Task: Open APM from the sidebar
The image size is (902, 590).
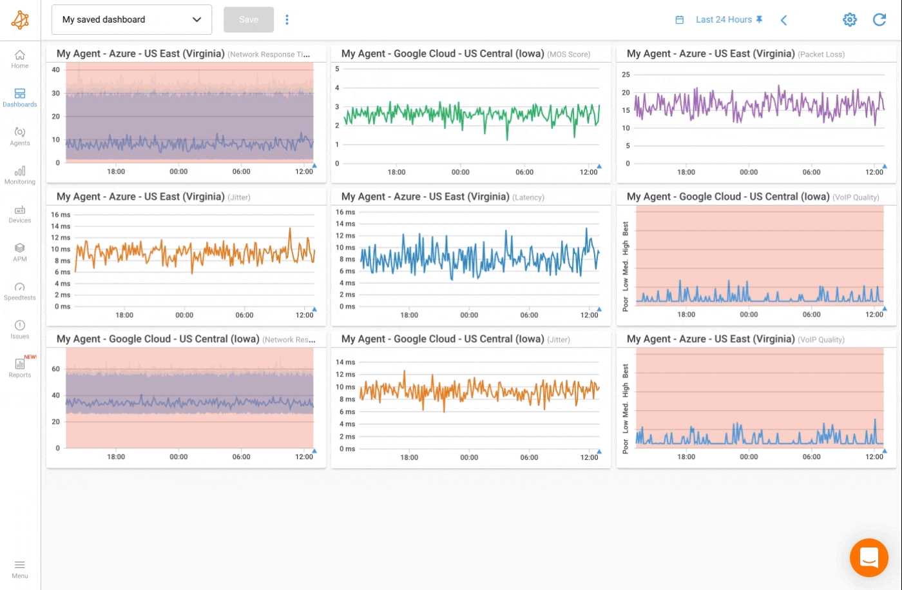Action: click(x=20, y=253)
